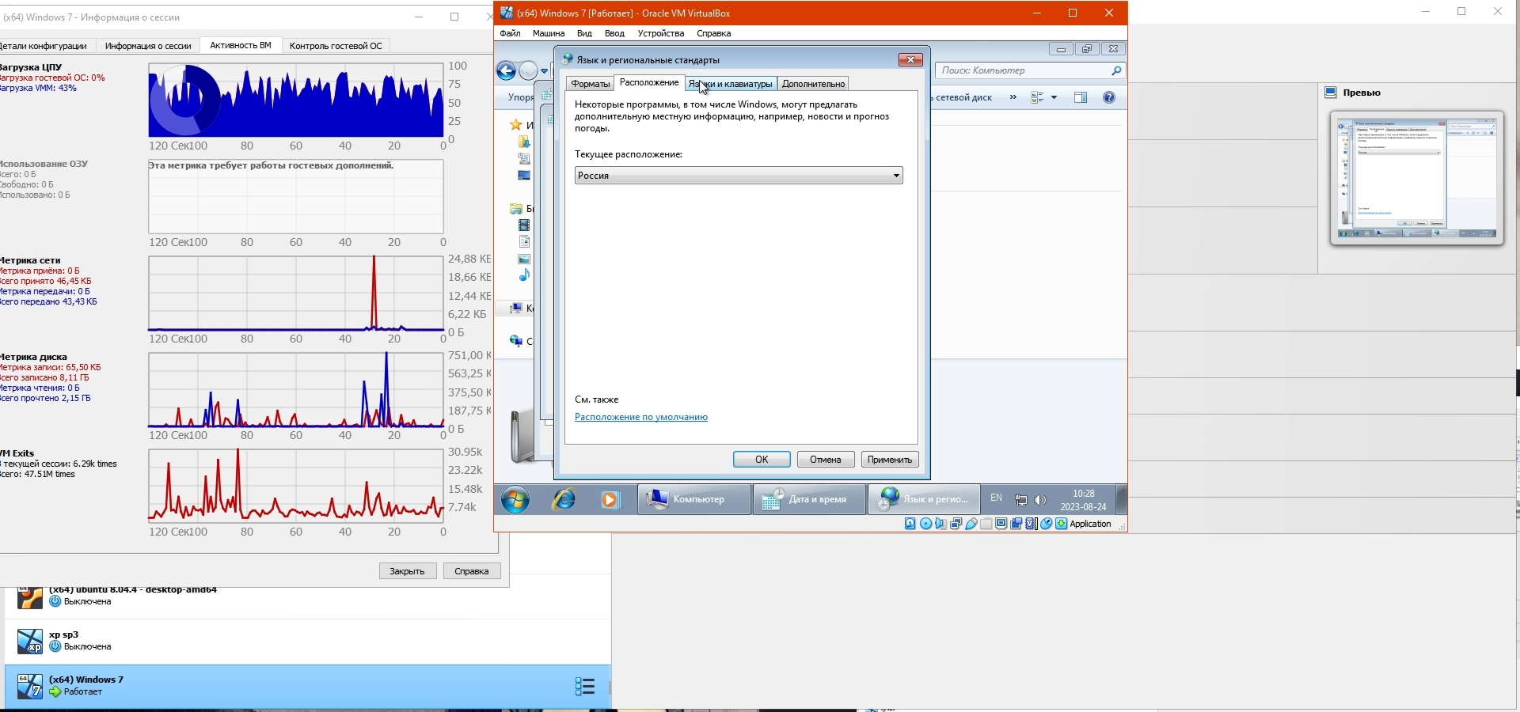
Task: Click the VM tools list icon
Action: [x=584, y=686]
